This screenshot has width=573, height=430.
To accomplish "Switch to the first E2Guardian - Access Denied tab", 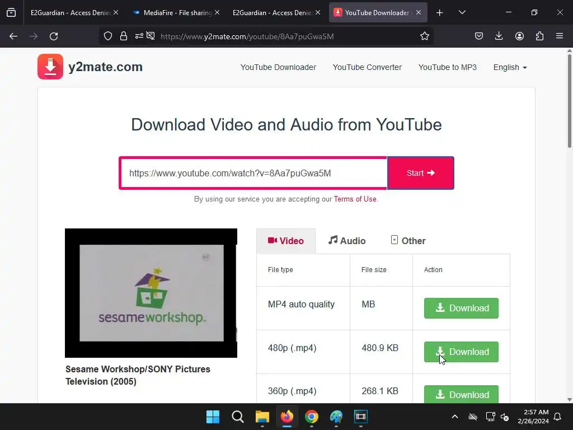I will [x=71, y=13].
